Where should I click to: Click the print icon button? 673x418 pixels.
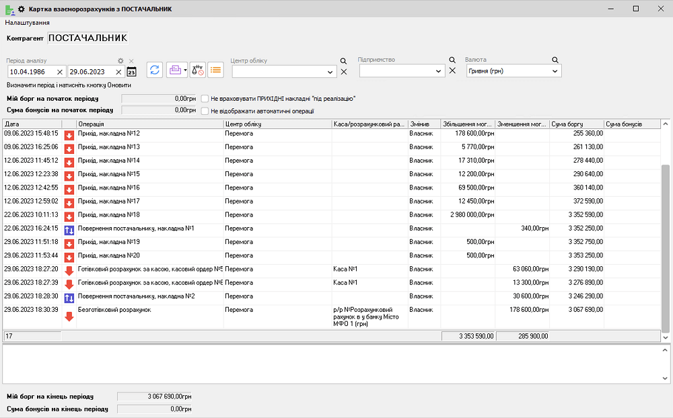(x=174, y=70)
